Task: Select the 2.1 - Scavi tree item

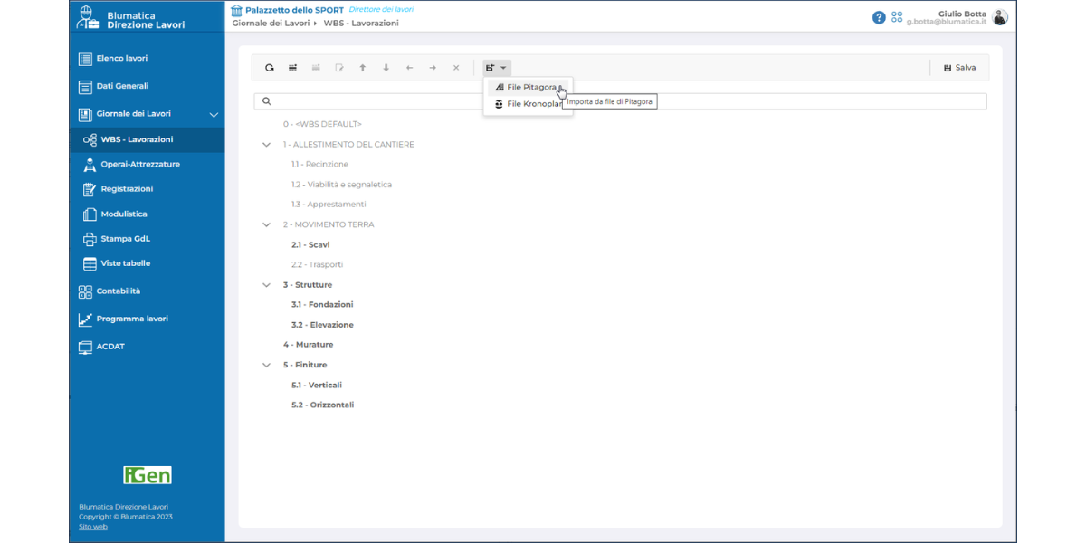Action: (310, 245)
